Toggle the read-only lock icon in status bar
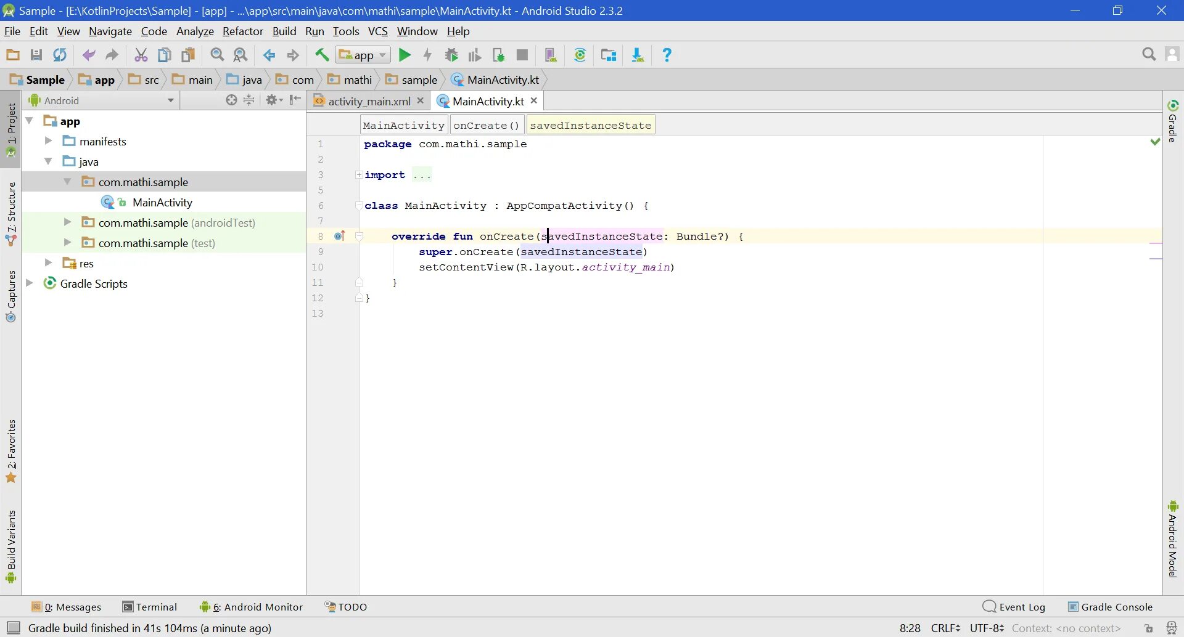The height and width of the screenshot is (637, 1184). [1149, 628]
